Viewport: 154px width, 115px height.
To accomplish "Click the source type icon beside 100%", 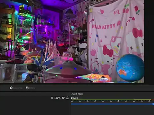I will [x=52, y=98].
